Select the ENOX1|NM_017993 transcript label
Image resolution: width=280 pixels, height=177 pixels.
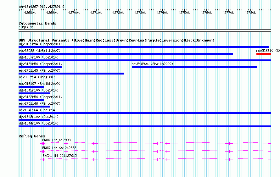pos(56,140)
